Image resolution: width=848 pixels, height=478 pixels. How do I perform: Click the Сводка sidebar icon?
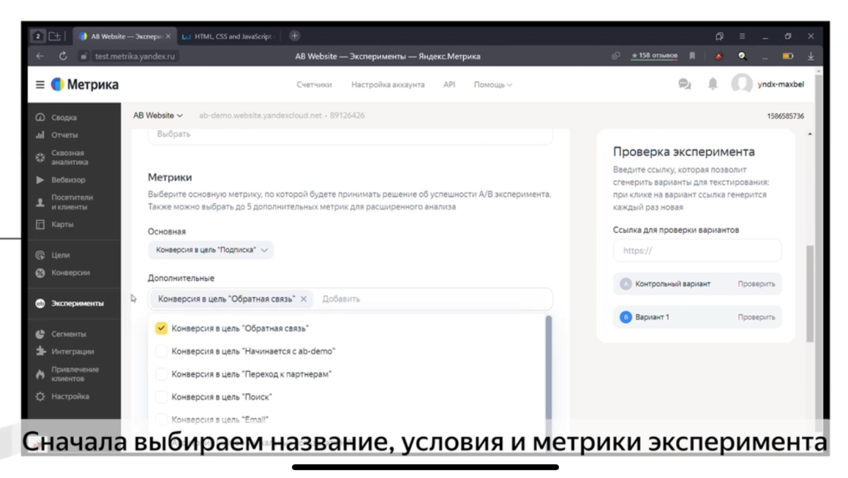40,117
